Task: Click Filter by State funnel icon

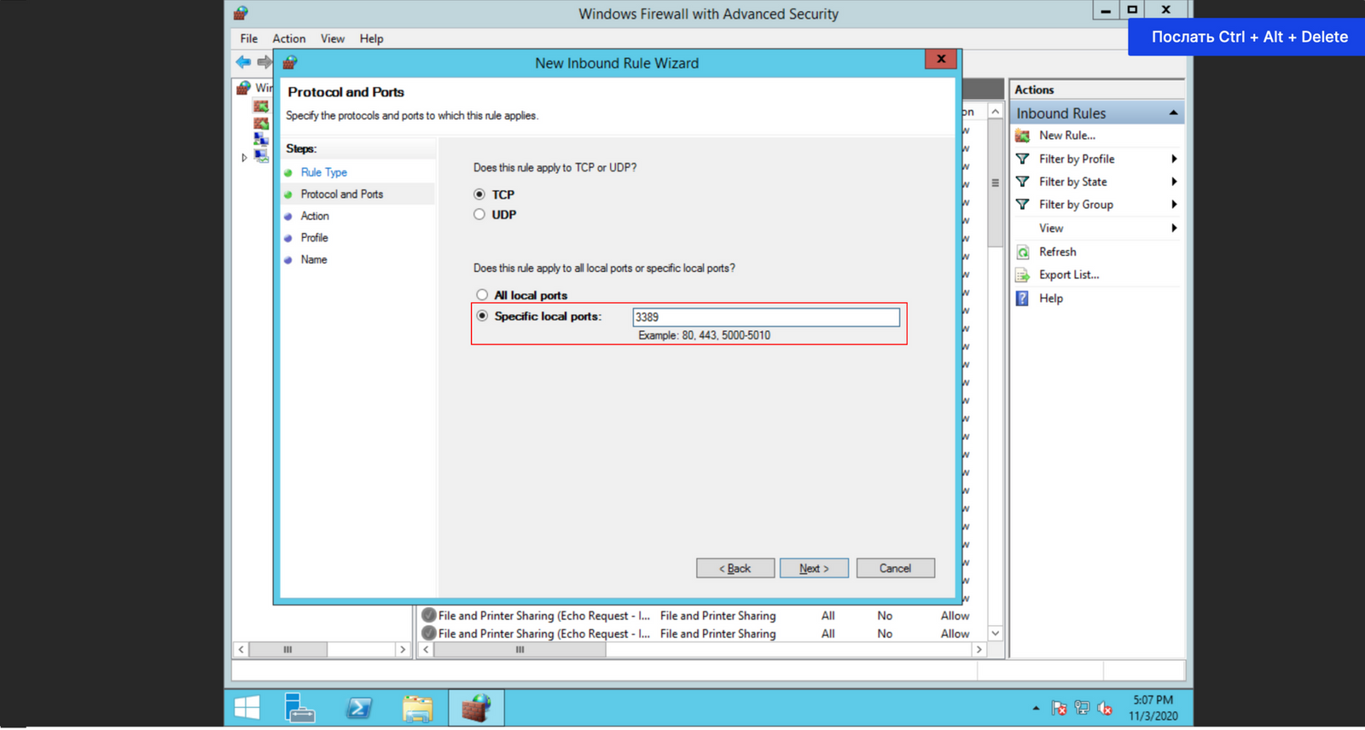Action: 1022,182
